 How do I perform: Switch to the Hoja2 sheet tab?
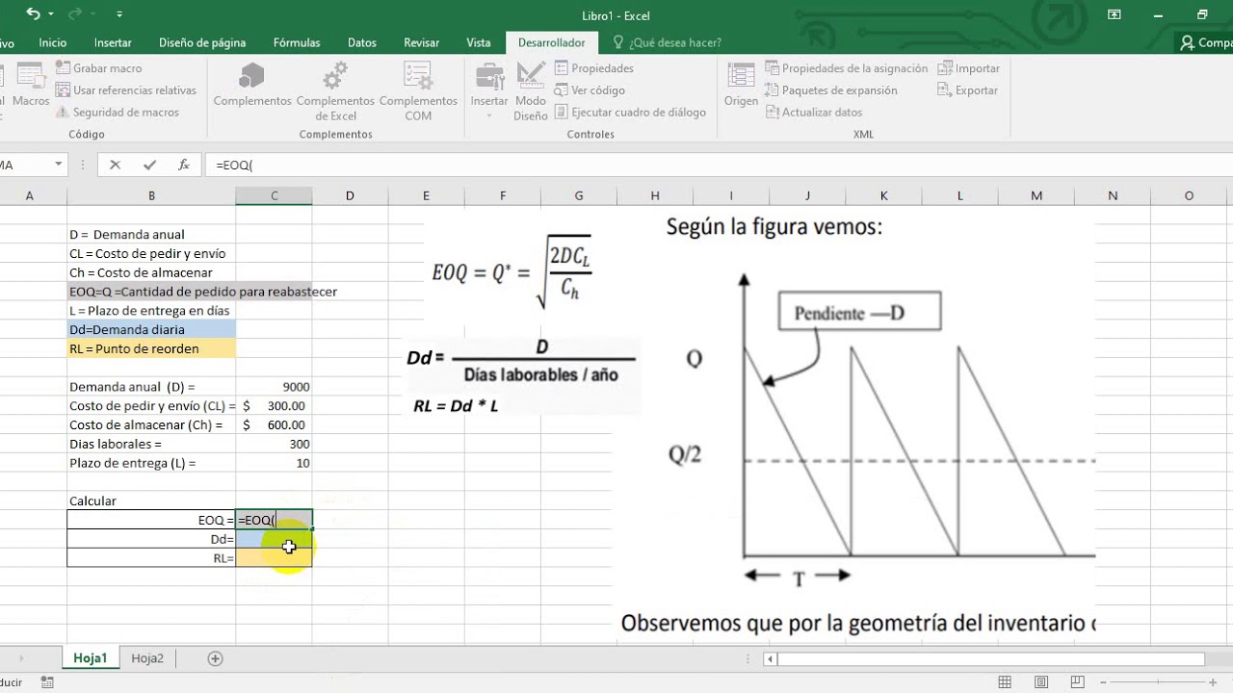coord(147,658)
